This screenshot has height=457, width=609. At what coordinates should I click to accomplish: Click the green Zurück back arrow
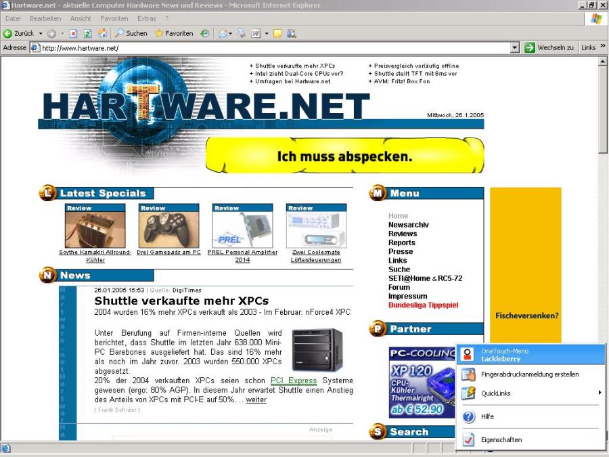[7, 33]
